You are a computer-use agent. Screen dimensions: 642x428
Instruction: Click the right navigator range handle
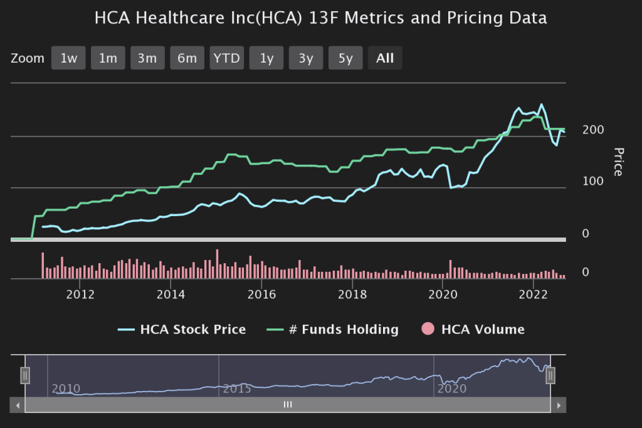550,375
